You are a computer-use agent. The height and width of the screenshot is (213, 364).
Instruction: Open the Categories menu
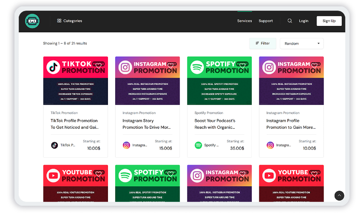tap(70, 21)
